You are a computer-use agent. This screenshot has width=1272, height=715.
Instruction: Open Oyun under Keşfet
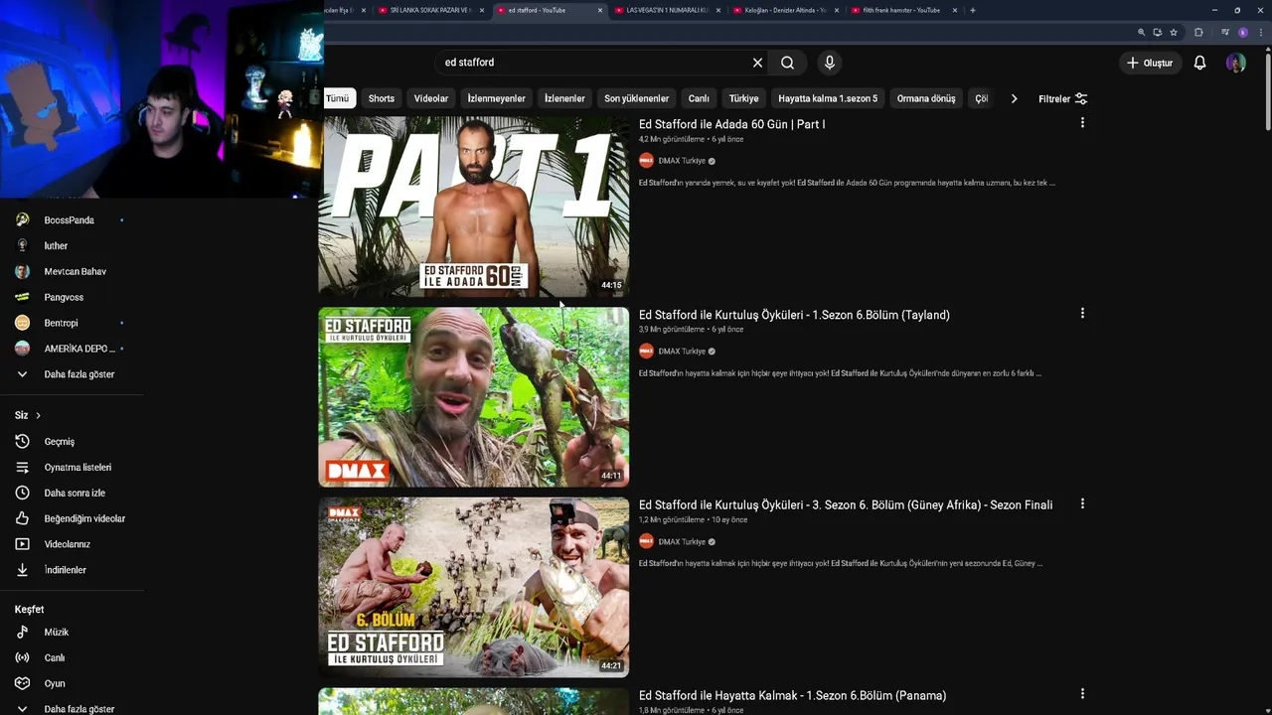pyautogui.click(x=54, y=683)
